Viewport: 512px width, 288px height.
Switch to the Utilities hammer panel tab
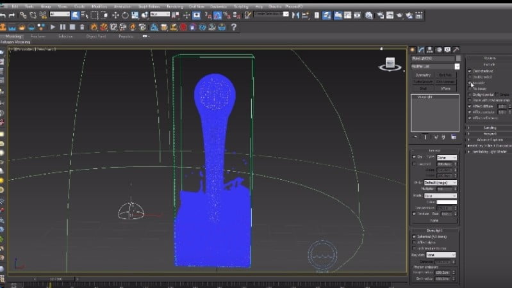[456, 49]
